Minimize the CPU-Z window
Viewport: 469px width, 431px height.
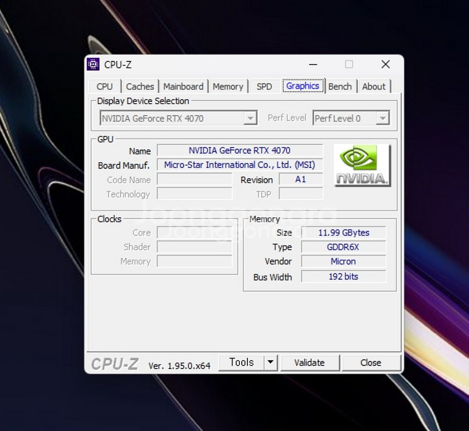pos(313,64)
